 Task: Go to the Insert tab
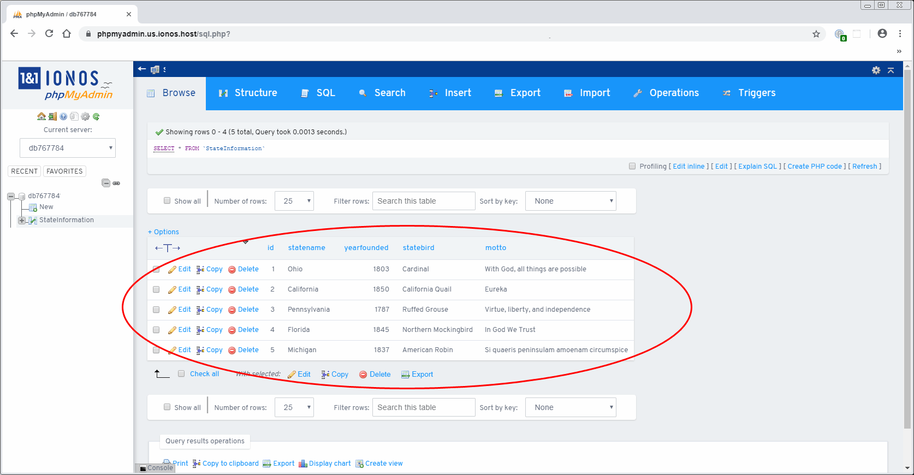[450, 93]
